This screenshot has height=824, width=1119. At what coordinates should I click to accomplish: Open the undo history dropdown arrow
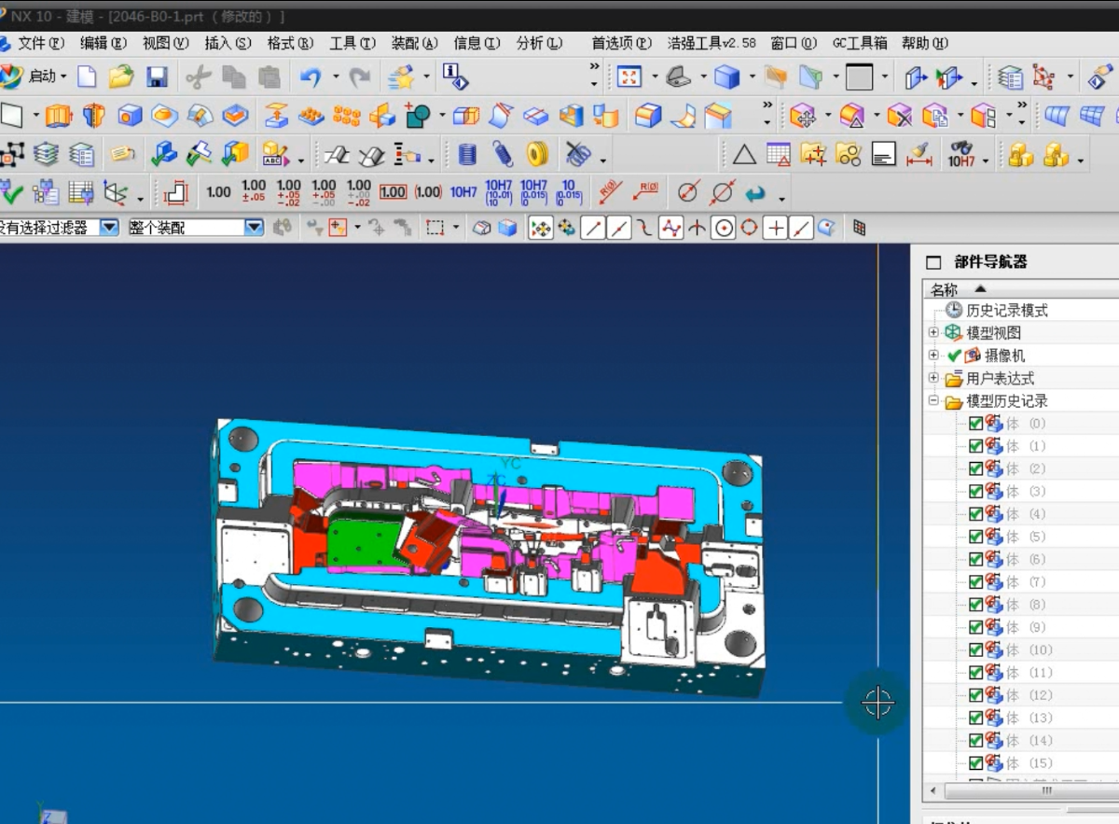[x=335, y=77]
